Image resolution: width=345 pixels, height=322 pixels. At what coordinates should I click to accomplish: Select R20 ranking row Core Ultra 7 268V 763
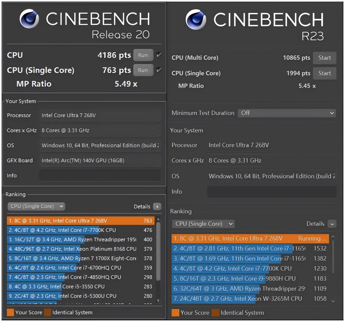[80, 221]
